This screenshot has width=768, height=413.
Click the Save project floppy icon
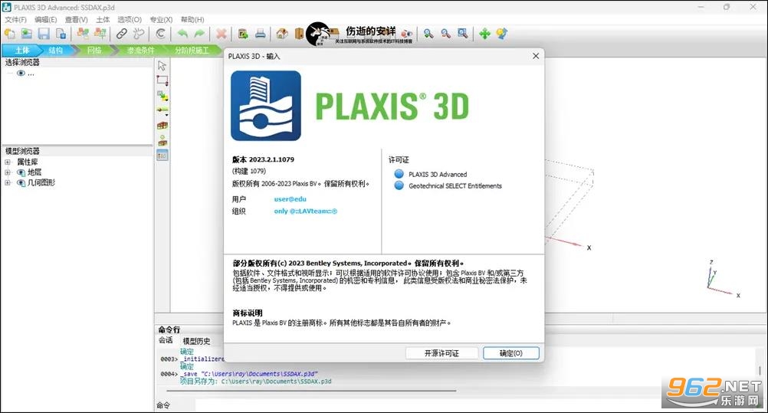(x=44, y=34)
